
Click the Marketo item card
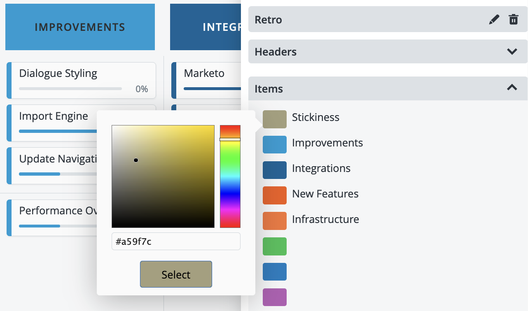tap(206, 80)
